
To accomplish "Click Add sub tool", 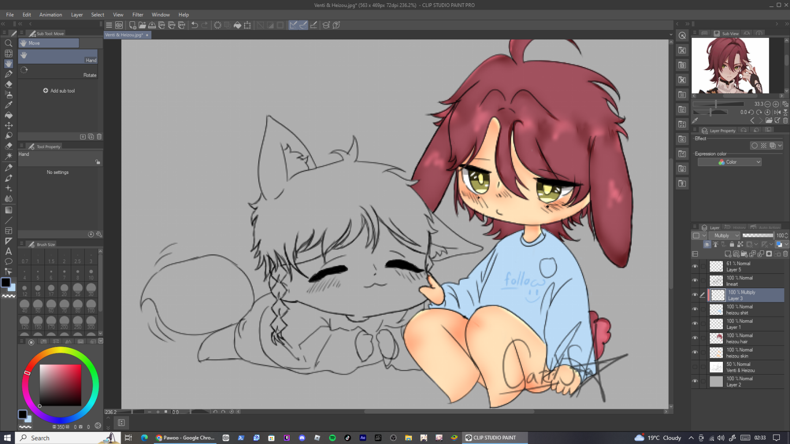I will tap(59, 91).
